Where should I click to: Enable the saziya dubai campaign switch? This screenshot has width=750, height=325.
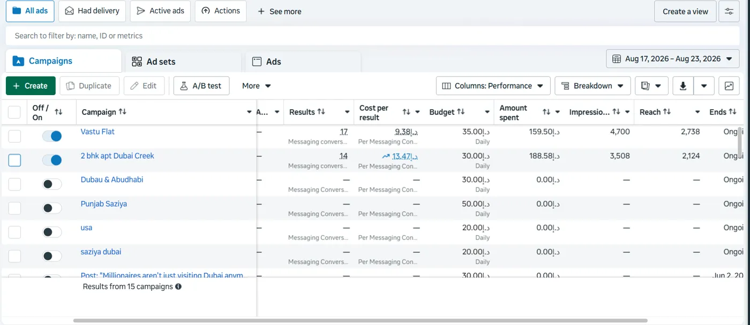pos(52,256)
